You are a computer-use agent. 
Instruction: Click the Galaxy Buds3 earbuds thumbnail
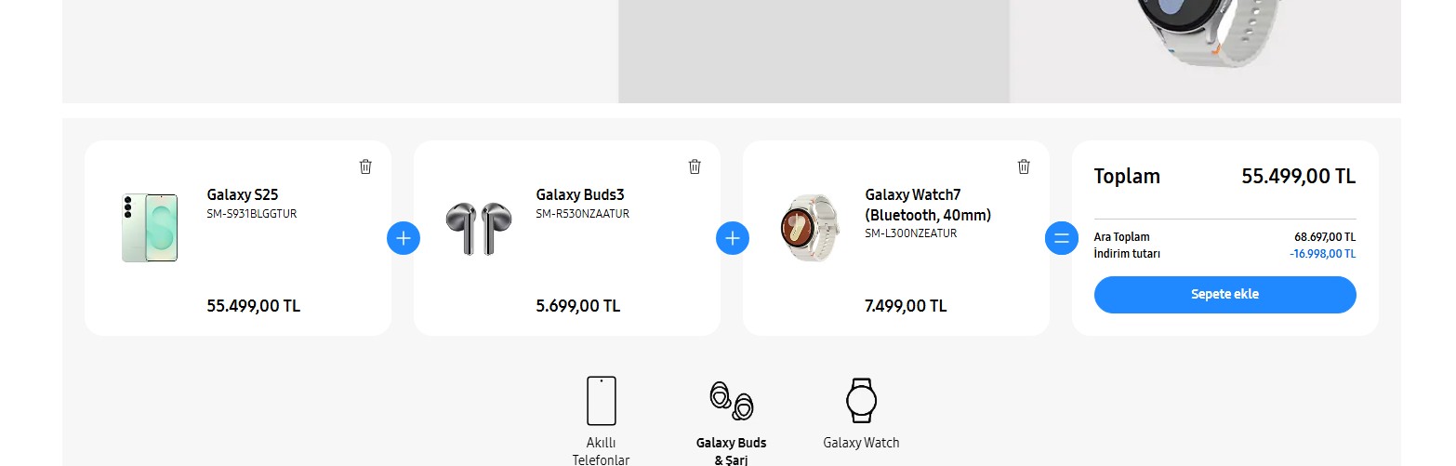478,229
